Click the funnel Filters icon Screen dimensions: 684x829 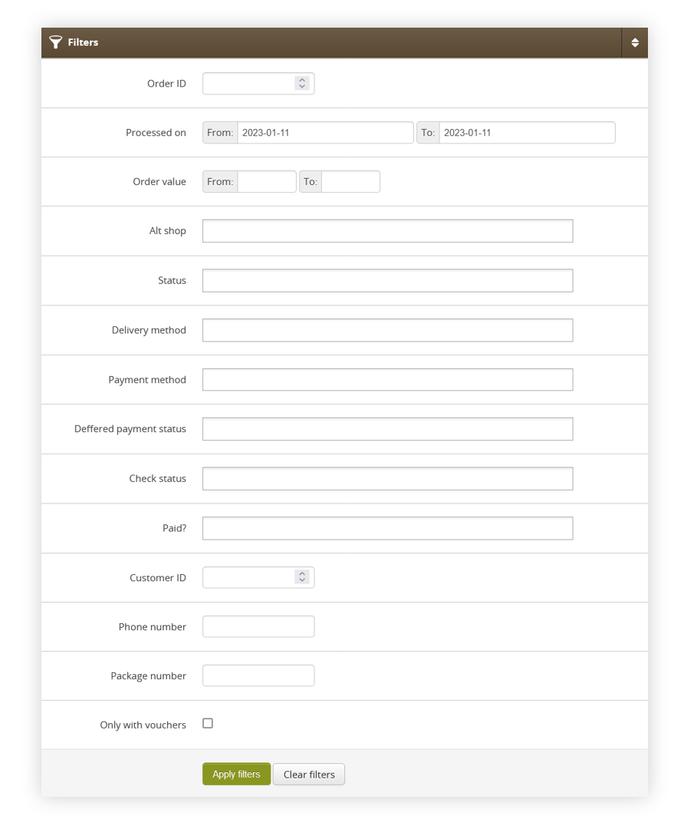(x=55, y=42)
